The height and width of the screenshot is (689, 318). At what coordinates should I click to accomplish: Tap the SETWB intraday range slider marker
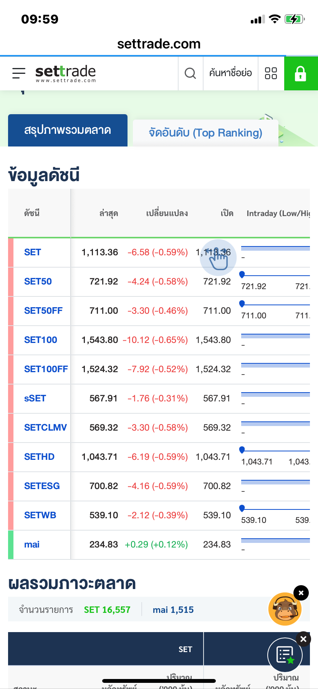coord(242,508)
